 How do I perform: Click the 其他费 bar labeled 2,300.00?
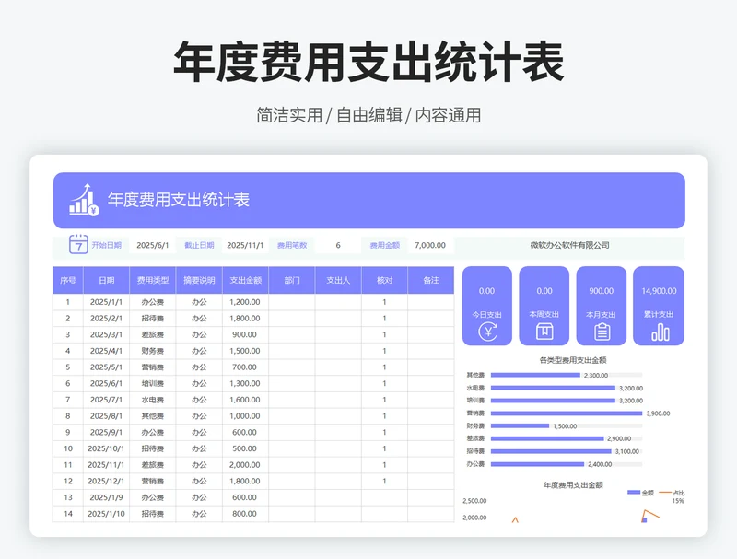click(535, 375)
